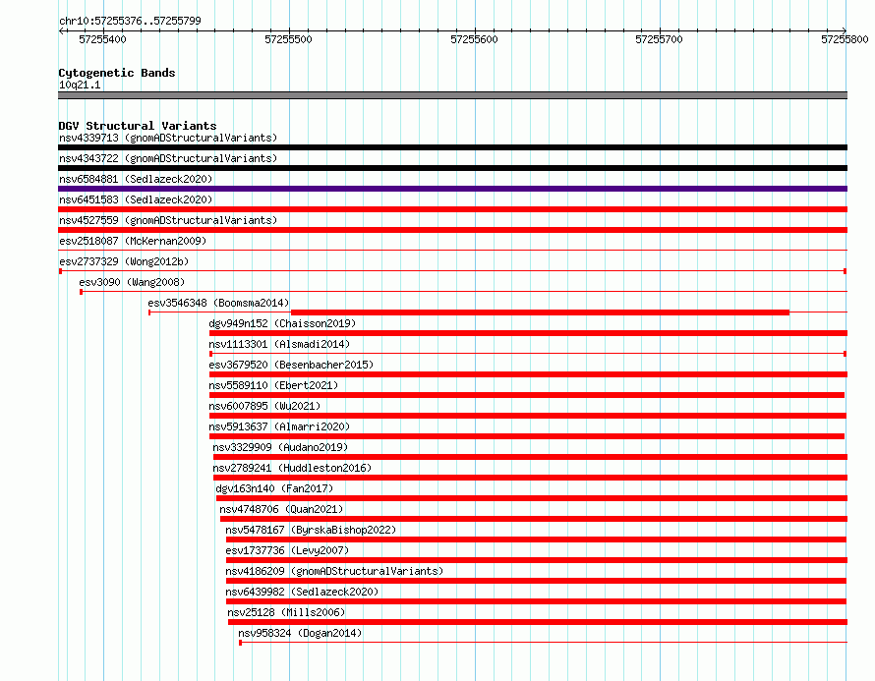Click the red bar under esv3679520

[529, 374]
